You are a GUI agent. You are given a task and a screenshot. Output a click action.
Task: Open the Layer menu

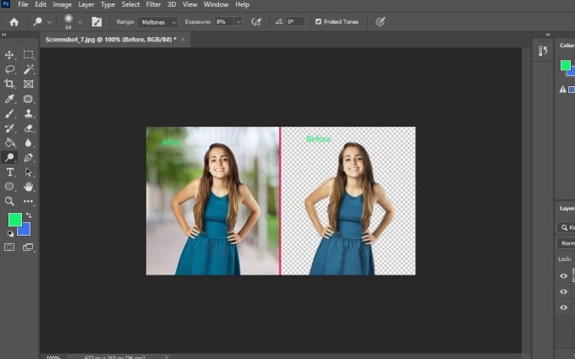86,5
